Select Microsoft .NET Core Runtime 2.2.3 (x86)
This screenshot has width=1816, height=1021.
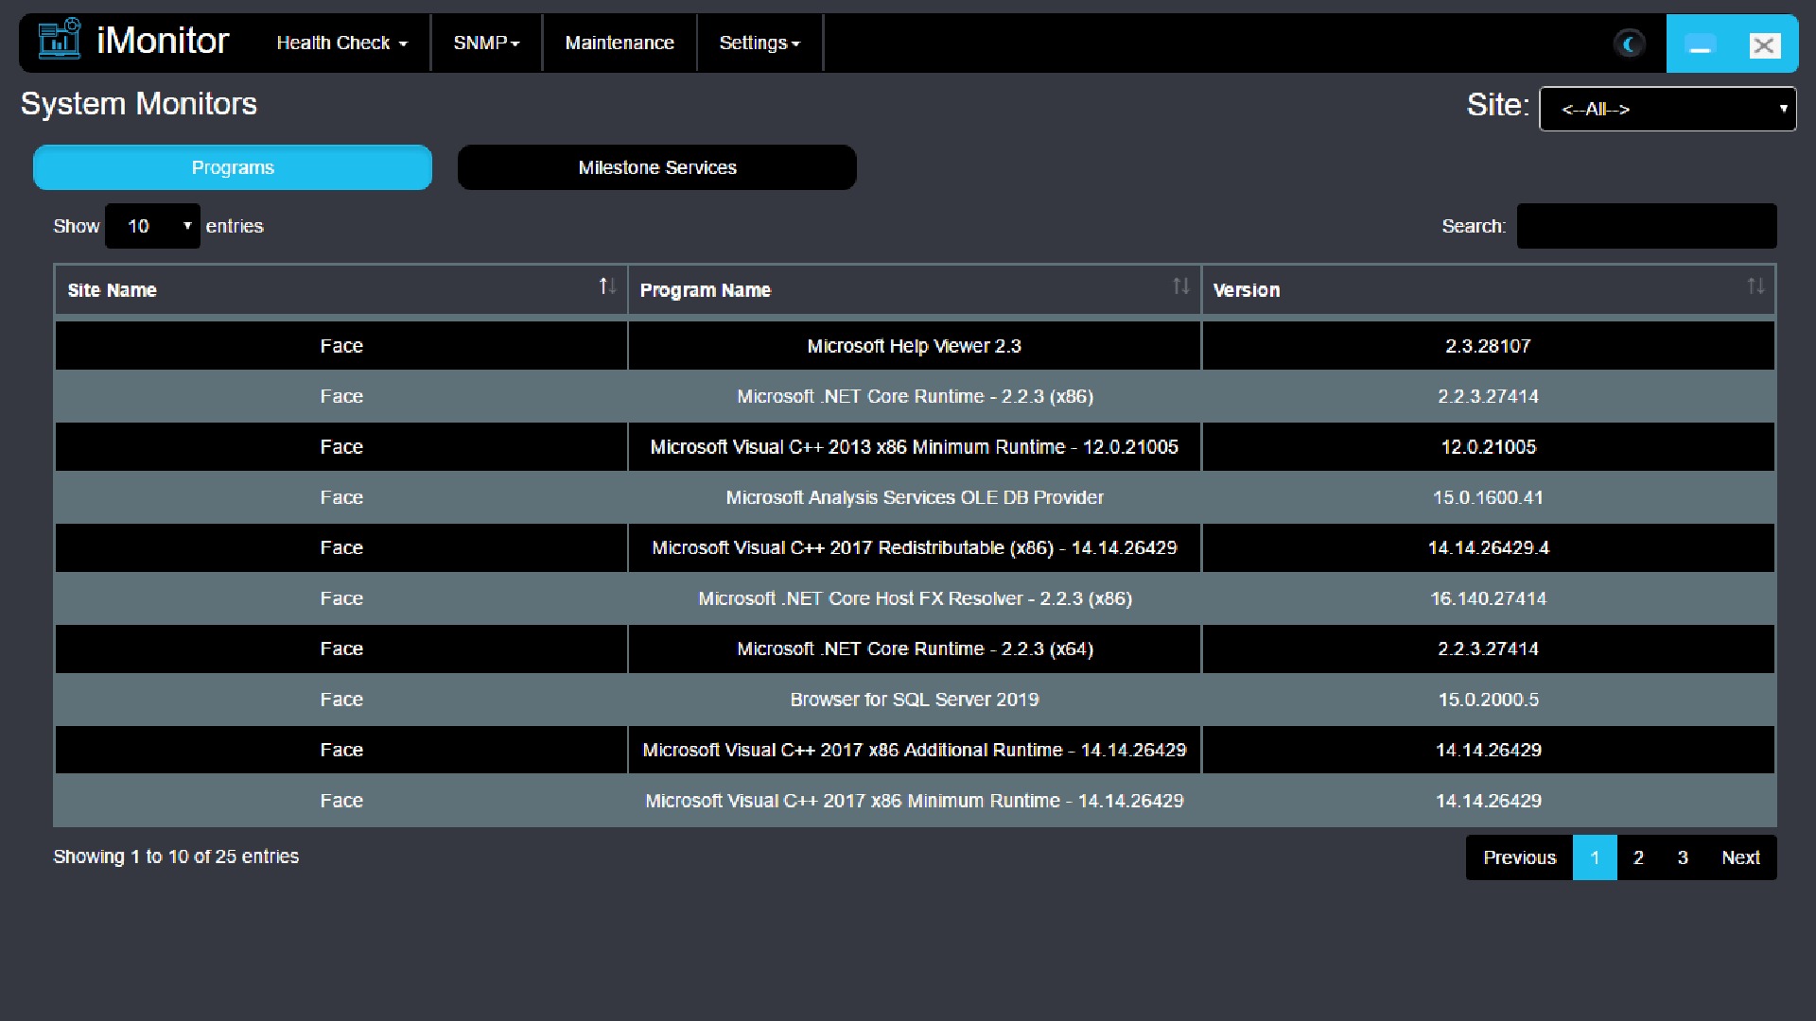click(915, 396)
